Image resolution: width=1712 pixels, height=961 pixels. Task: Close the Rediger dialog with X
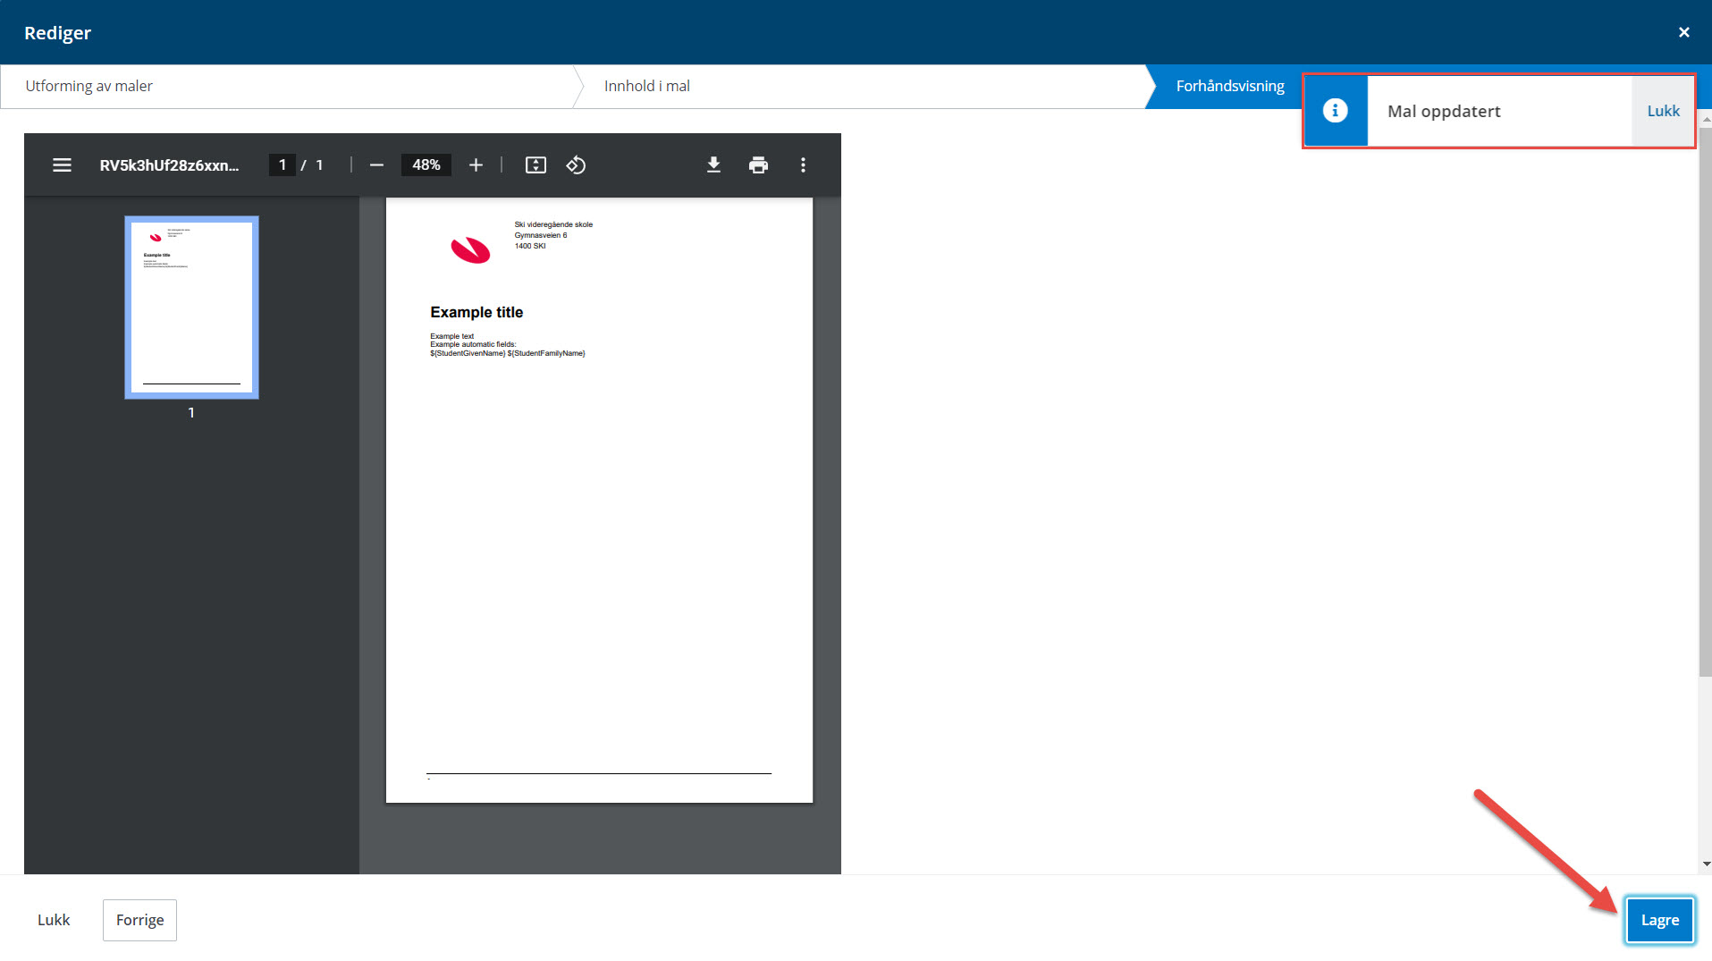coord(1683,32)
